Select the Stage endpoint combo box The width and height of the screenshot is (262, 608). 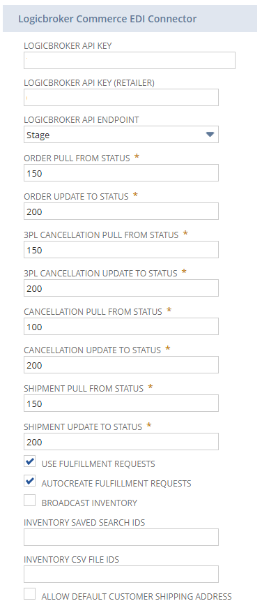coord(121,135)
